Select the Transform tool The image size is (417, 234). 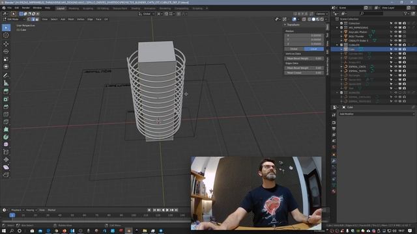[x=6, y=66]
